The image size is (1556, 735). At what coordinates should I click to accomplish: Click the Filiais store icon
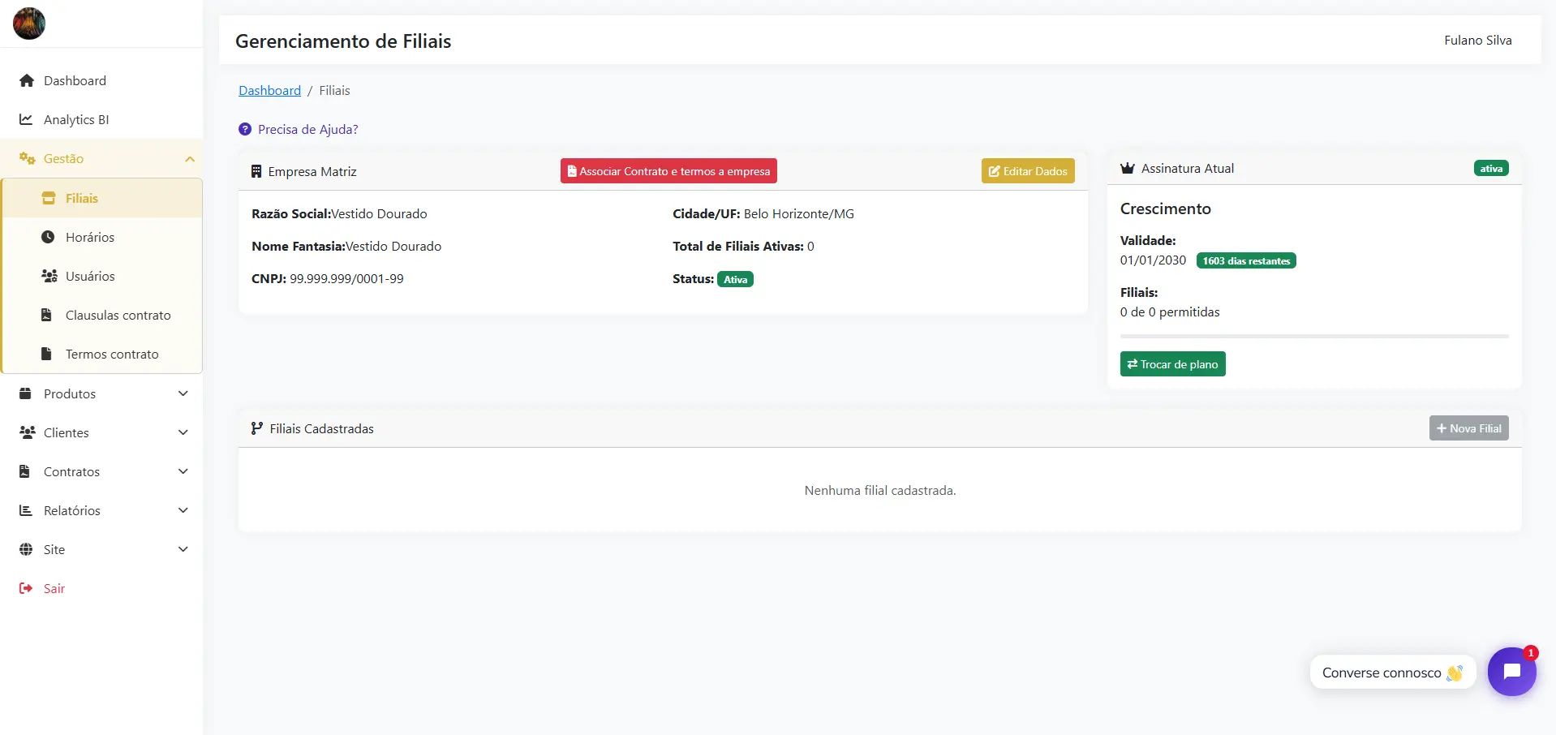pyautogui.click(x=49, y=198)
